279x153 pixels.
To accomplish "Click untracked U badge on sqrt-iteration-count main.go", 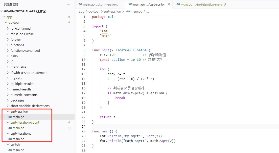I will pos(69,128).
